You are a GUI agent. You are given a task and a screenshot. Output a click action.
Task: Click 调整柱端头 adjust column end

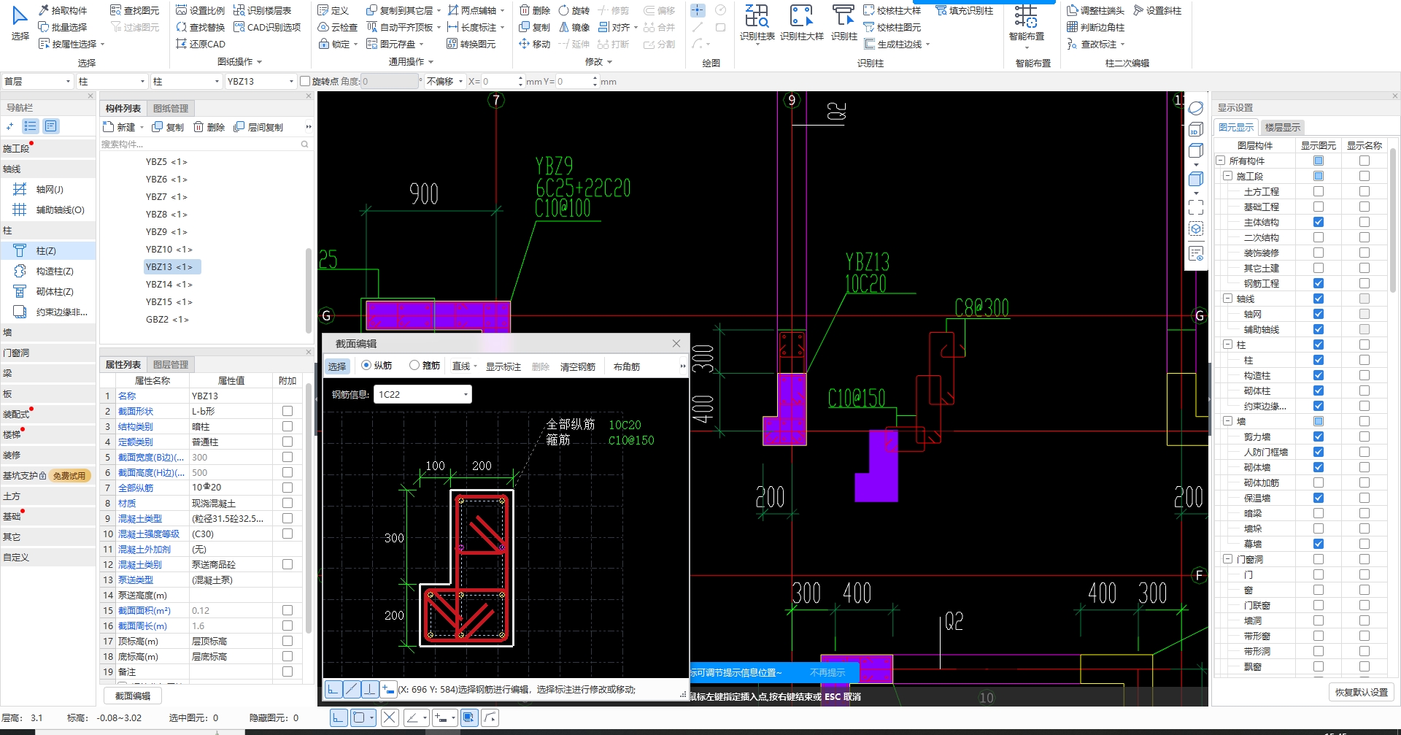pos(1096,10)
